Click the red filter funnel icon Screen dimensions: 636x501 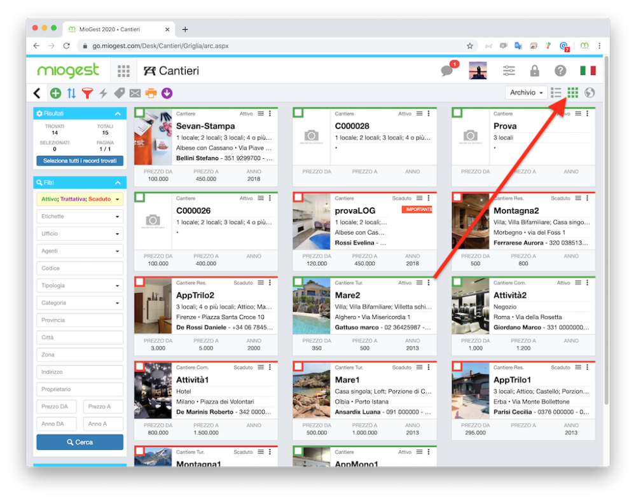click(x=87, y=93)
